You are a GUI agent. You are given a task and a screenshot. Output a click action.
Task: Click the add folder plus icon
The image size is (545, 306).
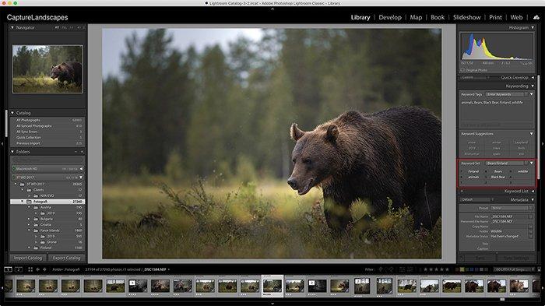[83, 152]
